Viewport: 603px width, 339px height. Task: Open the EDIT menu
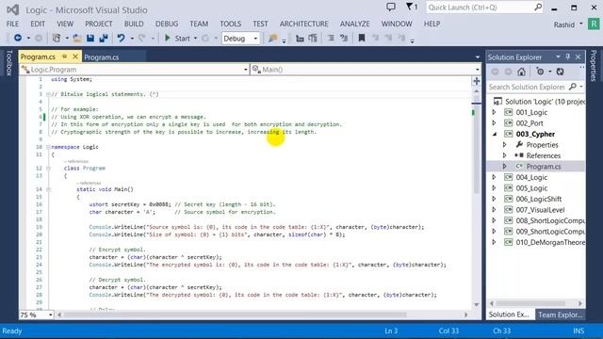tap(38, 24)
